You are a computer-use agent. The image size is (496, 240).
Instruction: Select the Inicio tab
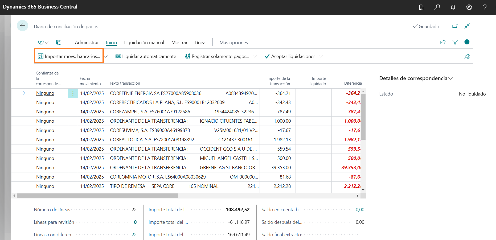[x=111, y=43]
